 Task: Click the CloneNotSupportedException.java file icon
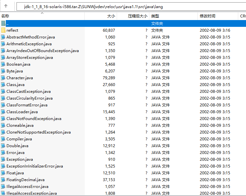tap(3, 132)
